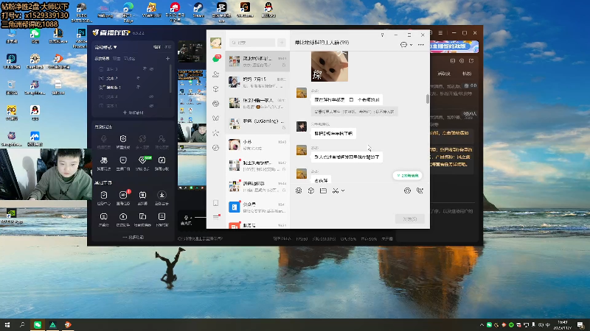Image resolution: width=590 pixels, height=331 pixels.
Task: Start a voice call from the WeChat chat toolbar
Action: pos(420,191)
